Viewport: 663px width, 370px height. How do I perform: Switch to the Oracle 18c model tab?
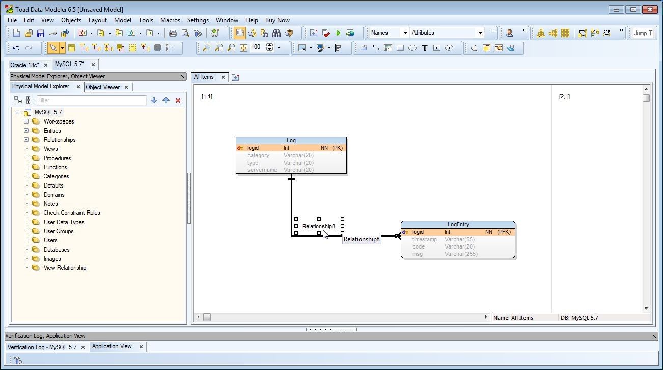pyautogui.click(x=24, y=65)
